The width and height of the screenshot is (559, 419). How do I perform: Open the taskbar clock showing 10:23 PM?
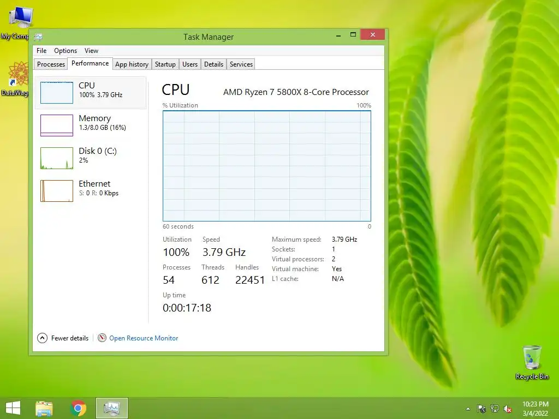[535, 409]
